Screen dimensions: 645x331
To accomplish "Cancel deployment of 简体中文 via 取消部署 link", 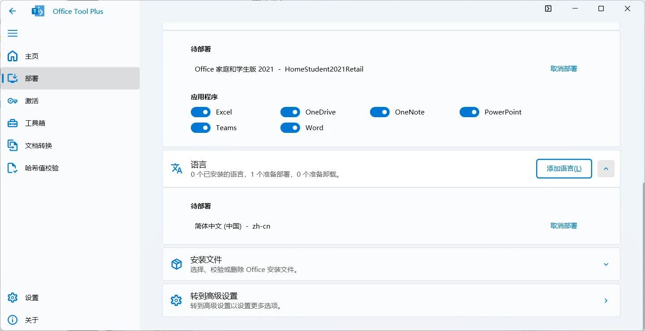I will 563,225.
